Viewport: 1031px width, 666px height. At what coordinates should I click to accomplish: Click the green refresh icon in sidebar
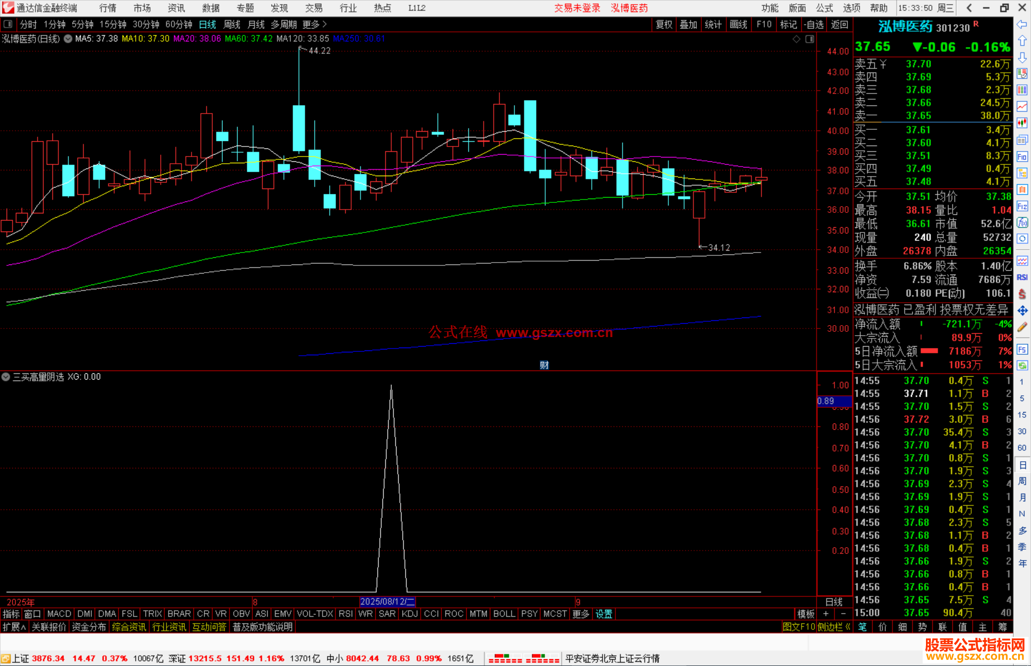click(x=1022, y=366)
